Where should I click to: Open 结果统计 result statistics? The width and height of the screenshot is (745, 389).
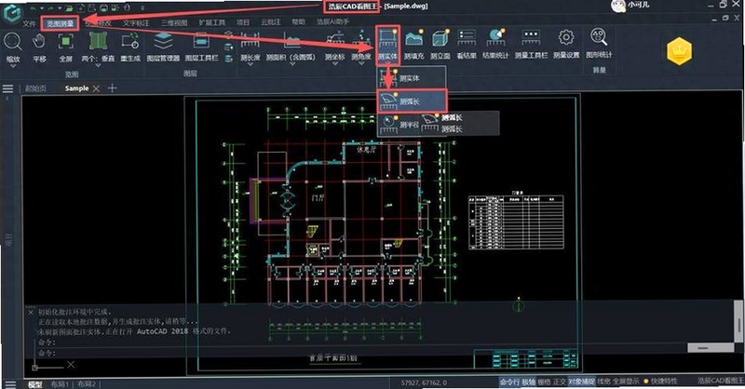point(495,45)
